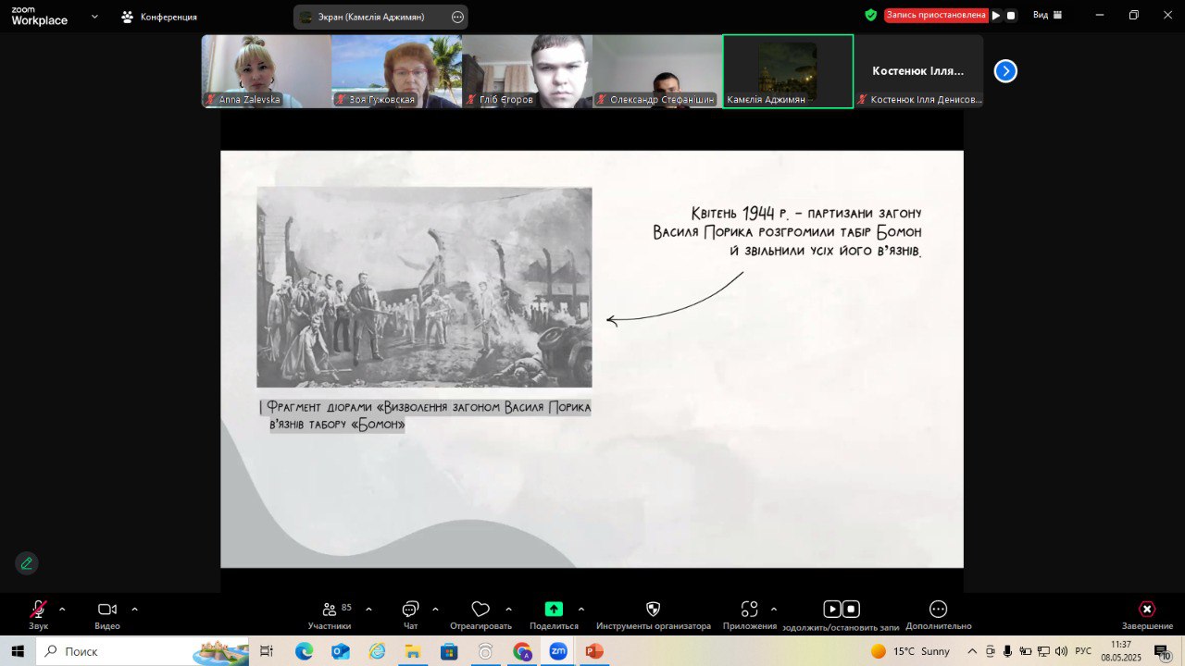The height and width of the screenshot is (666, 1185).
Task: Expand share options chevron beside Поделиться
Action: pos(581,610)
